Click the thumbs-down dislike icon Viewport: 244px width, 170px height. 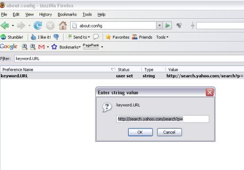pyautogui.click(x=56, y=37)
